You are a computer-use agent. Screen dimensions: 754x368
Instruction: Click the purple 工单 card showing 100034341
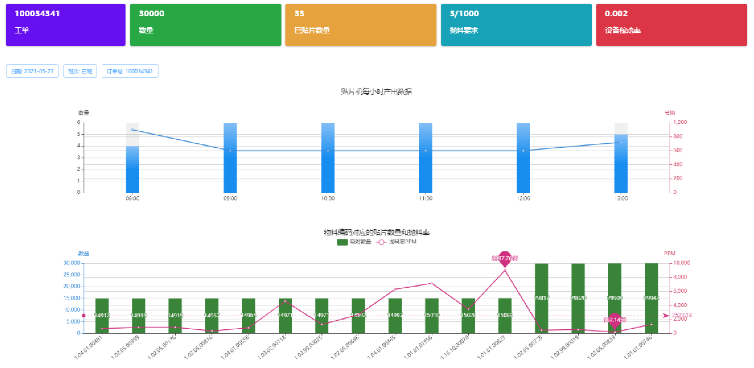pos(66,25)
